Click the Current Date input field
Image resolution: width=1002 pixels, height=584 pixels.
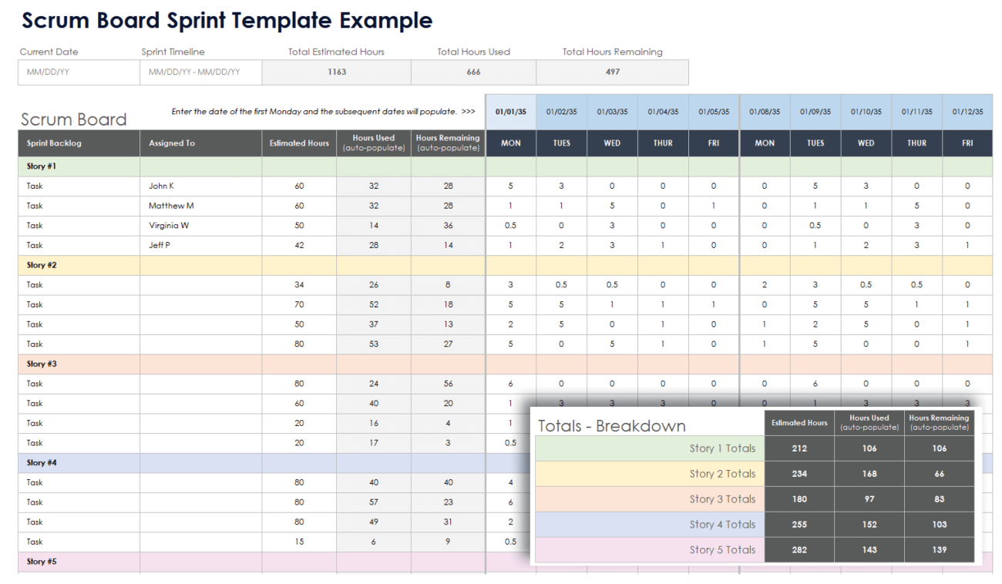click(x=77, y=72)
